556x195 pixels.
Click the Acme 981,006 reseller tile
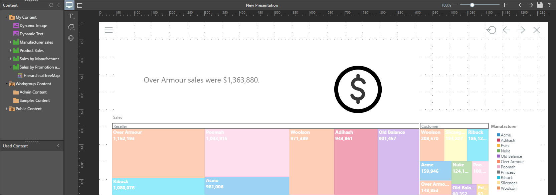[x=247, y=186]
